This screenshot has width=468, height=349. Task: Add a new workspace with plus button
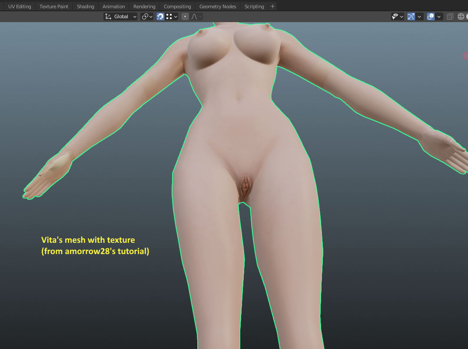(272, 6)
